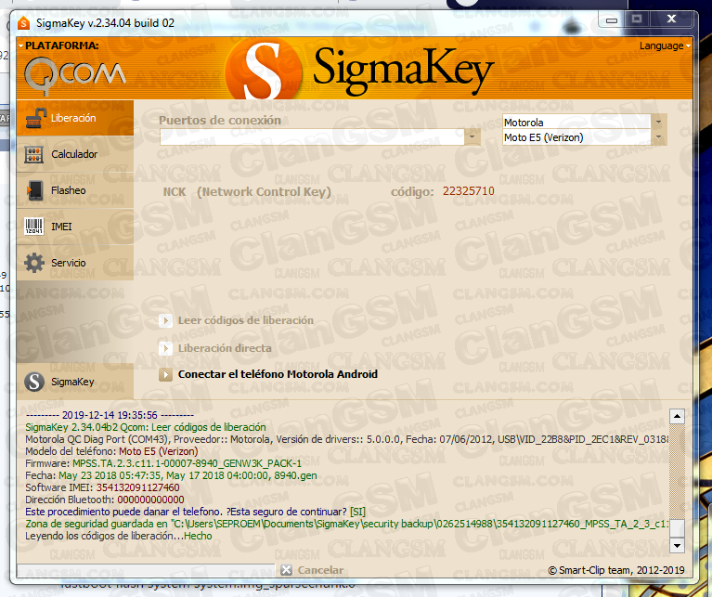Select the IMEI tab
Image resolution: width=712 pixels, height=597 pixels.
pyautogui.click(x=75, y=227)
